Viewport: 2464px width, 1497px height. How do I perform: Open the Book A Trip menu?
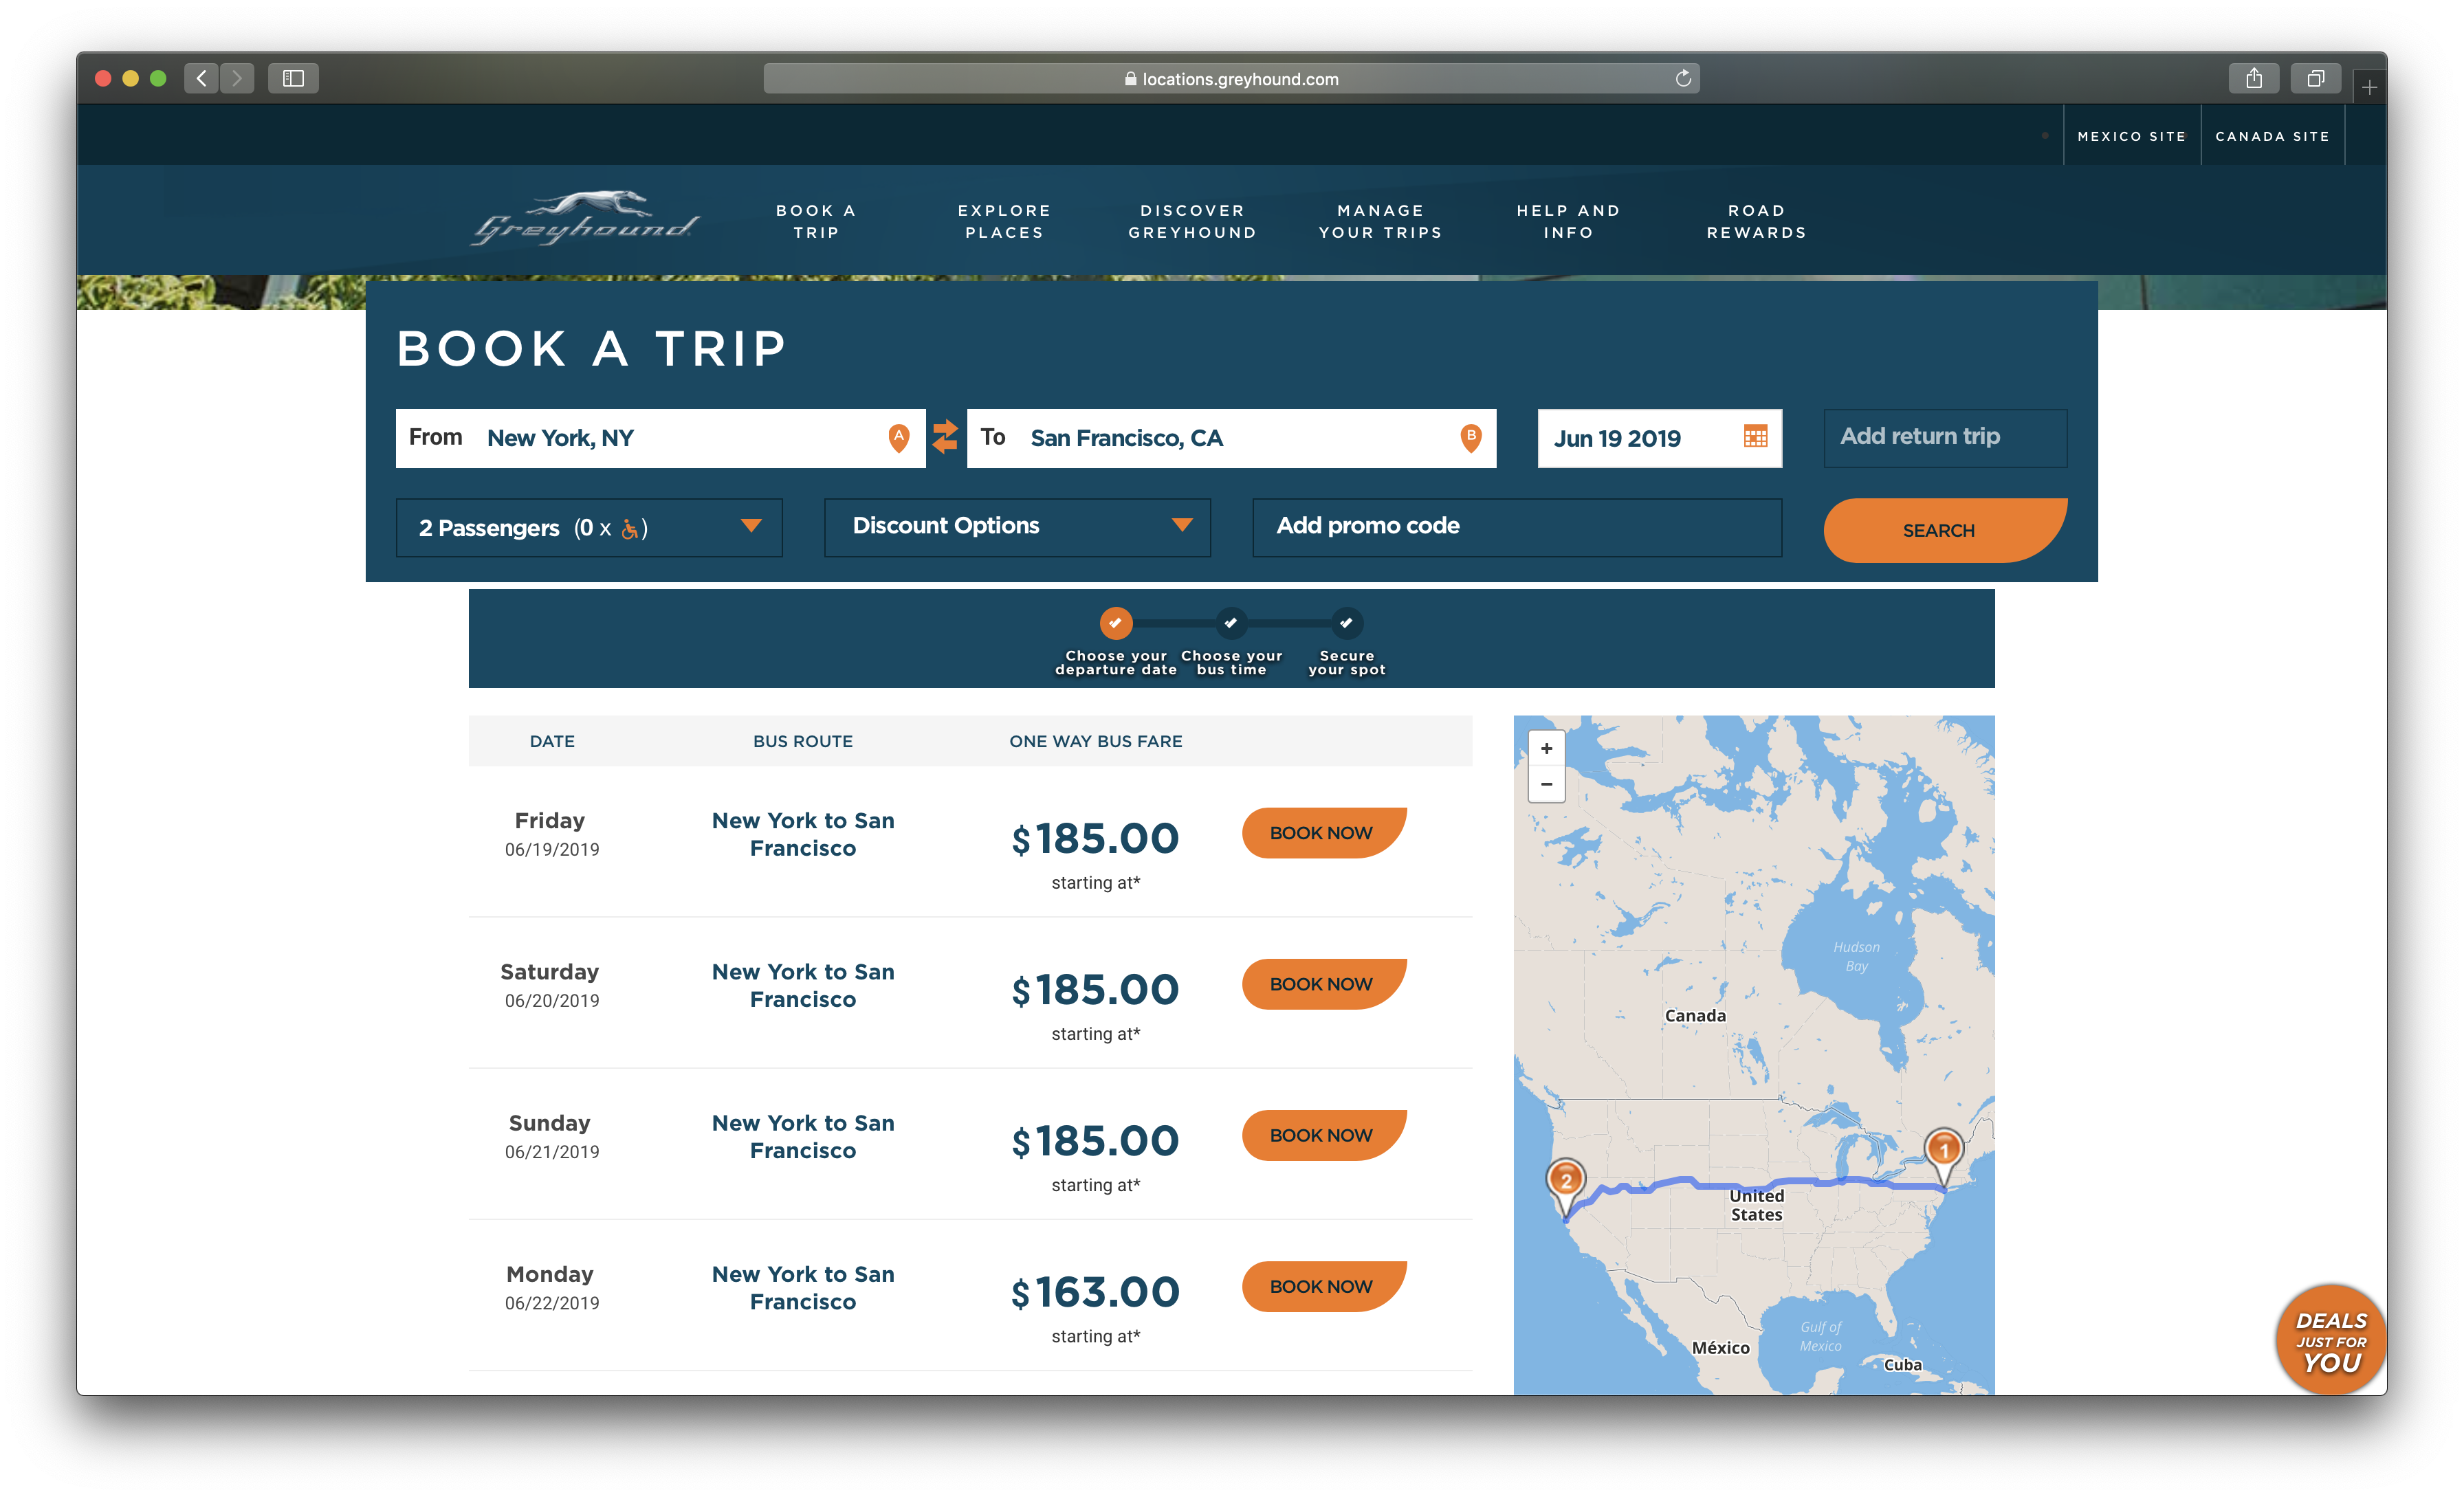click(x=816, y=221)
